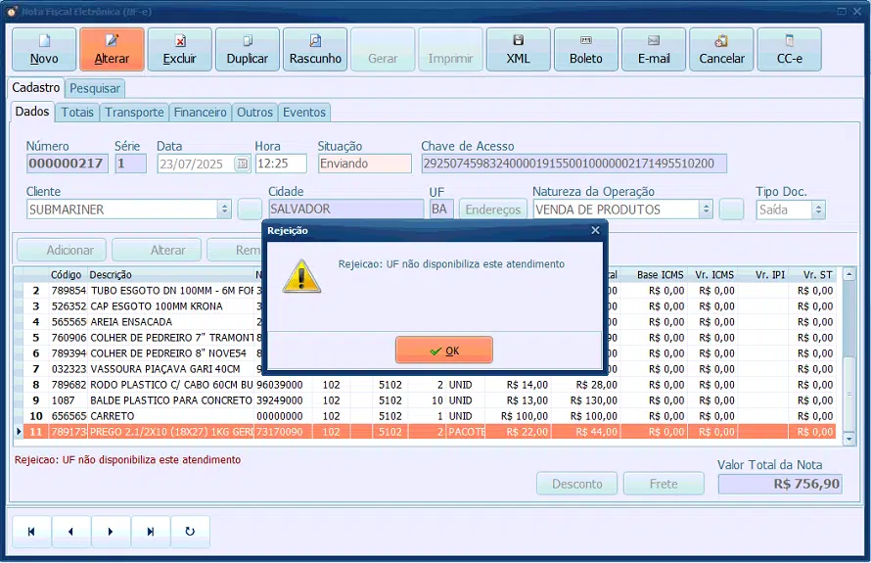Expand the Tipo Doc. selector
Image resolution: width=871 pixels, height=563 pixels.
click(818, 210)
